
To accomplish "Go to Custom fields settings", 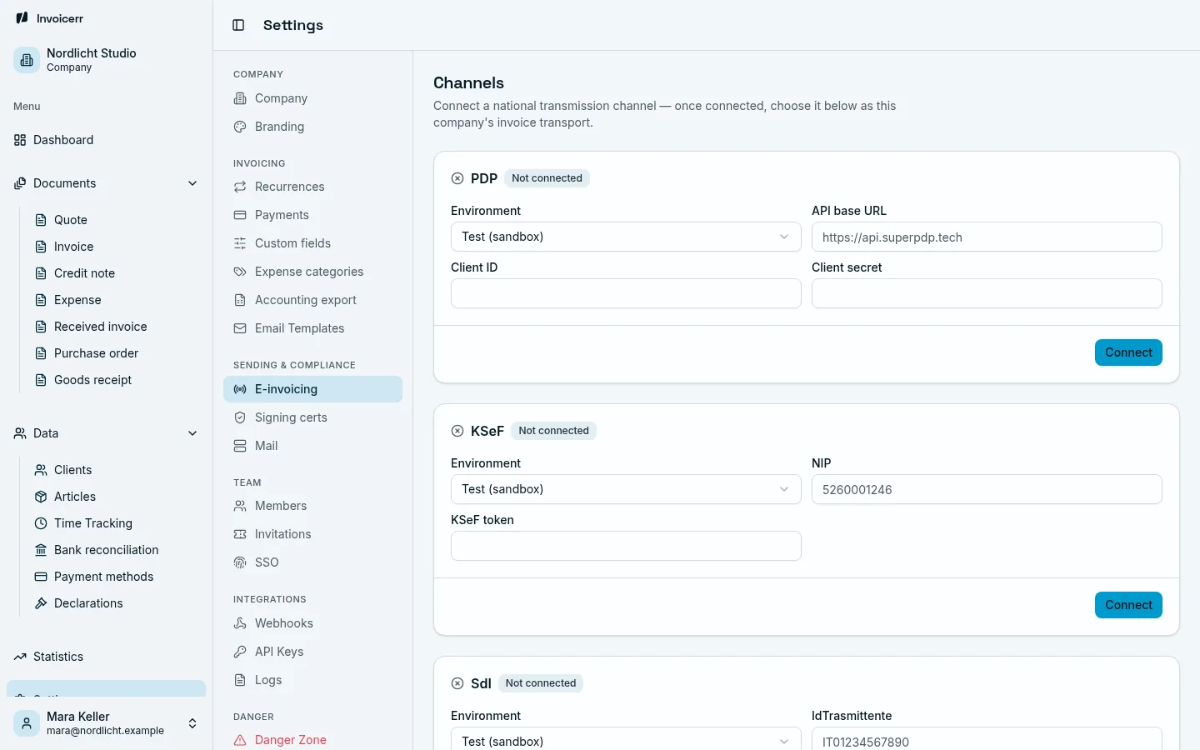I will pos(312,243).
